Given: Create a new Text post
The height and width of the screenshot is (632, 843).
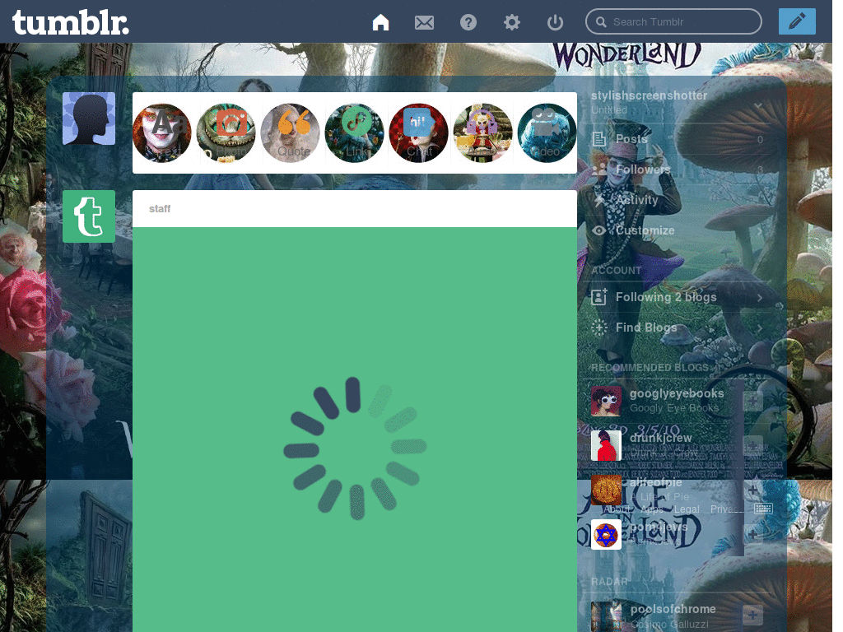Looking at the screenshot, I should coord(162,132).
